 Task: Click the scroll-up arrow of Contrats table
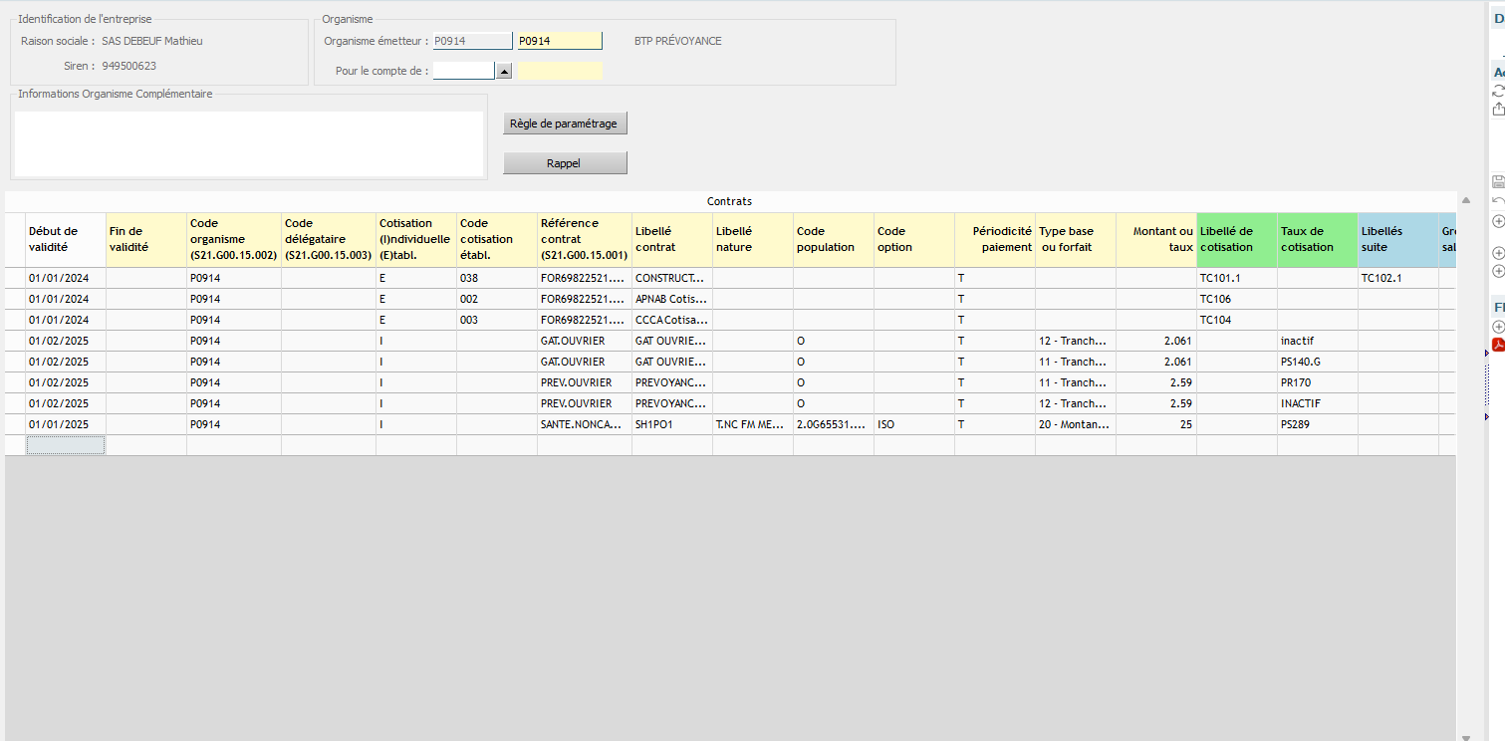[1465, 200]
